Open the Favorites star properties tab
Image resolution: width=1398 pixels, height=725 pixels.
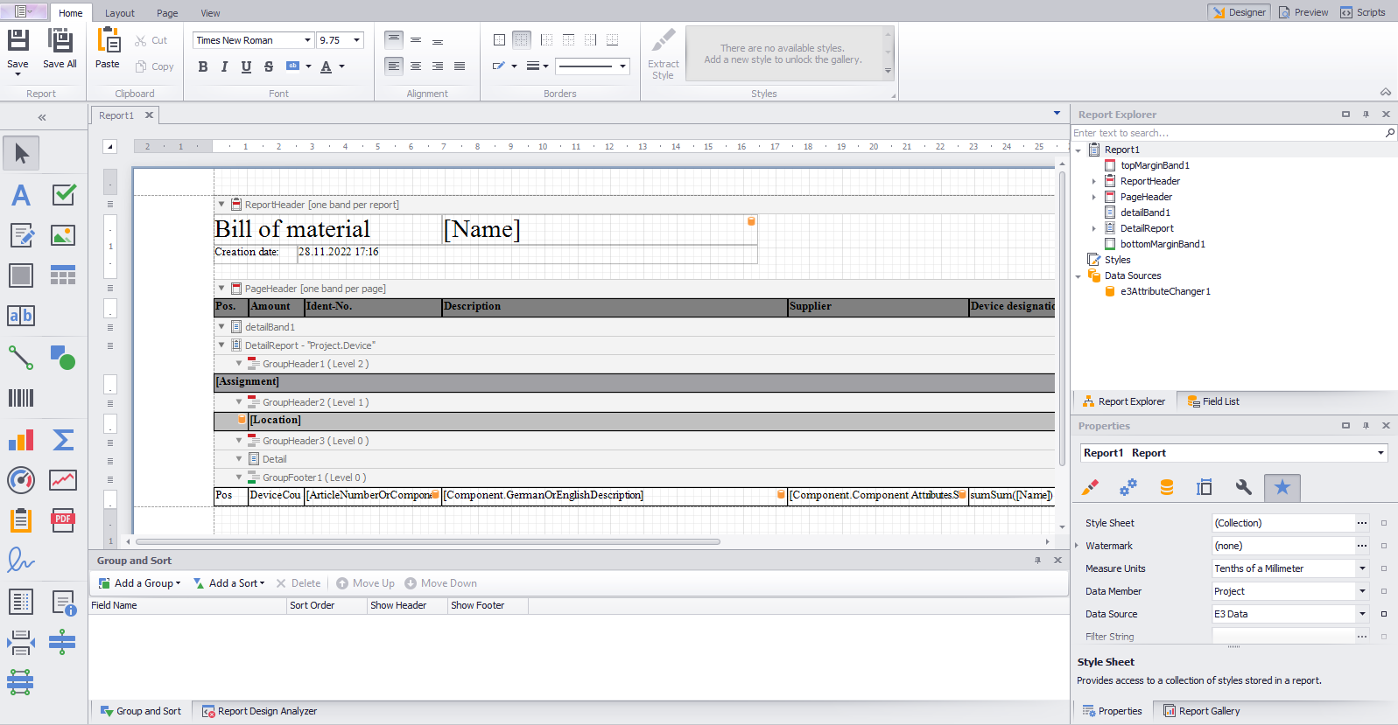pos(1282,488)
